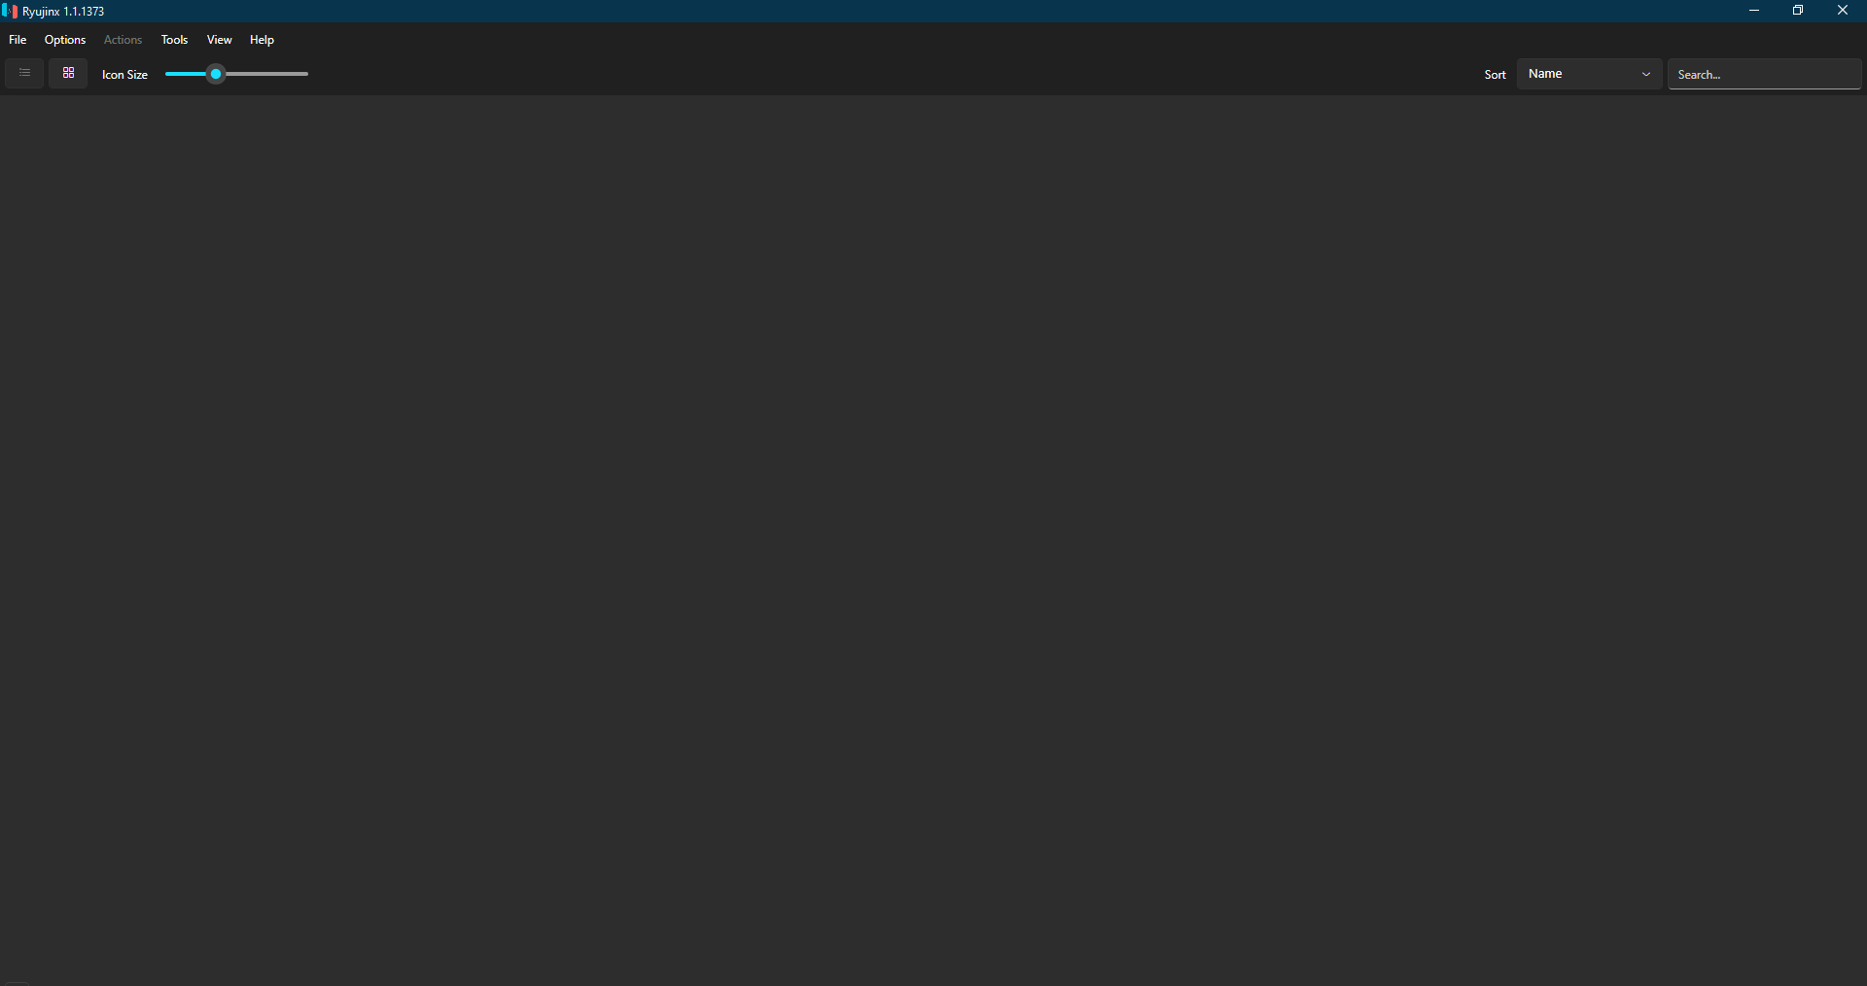Click the Ryujinx logo in title bar
The image size is (1867, 986).
pos(10,11)
